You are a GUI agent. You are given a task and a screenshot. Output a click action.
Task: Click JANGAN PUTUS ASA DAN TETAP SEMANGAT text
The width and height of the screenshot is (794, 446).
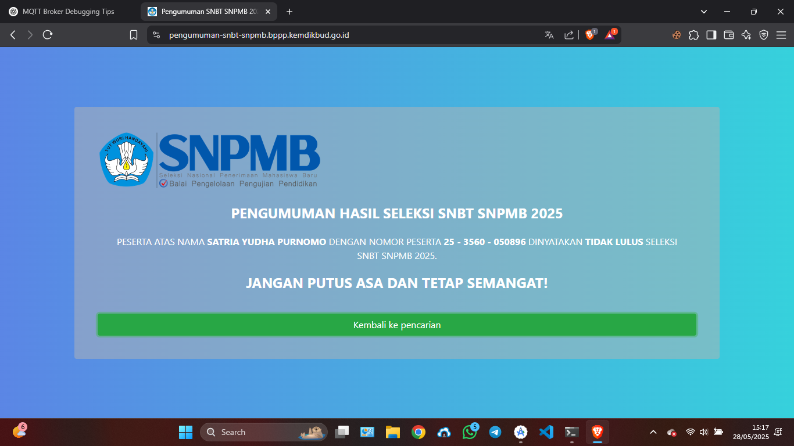pyautogui.click(x=397, y=283)
